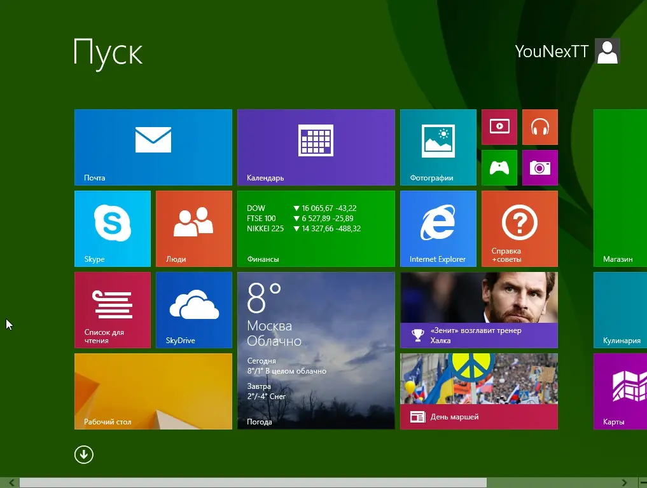The image size is (647, 488).
Task: Open the Кулинария food tile
Action: (x=620, y=310)
